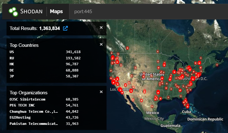Select OJSC Sibirtelecom organization
Image resolution: width=228 pixels, height=133 pixels.
27,99
